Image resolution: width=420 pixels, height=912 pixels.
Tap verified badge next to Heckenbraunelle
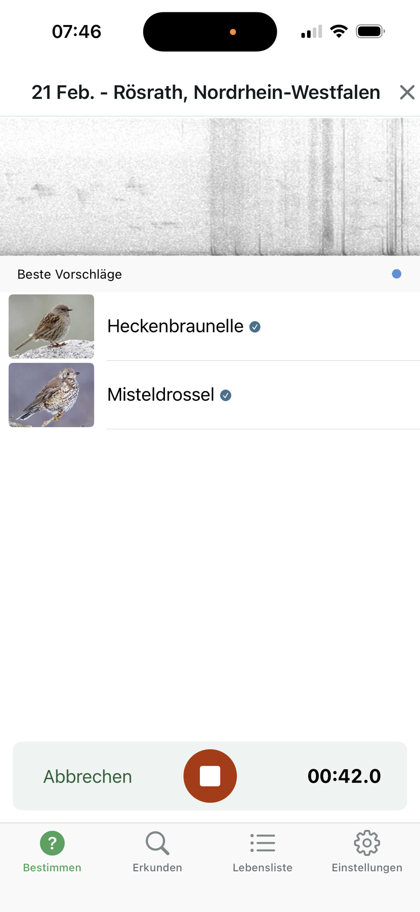pyautogui.click(x=255, y=327)
